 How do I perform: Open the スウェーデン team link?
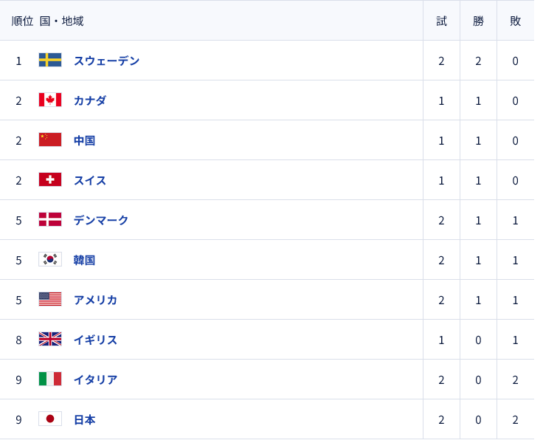click(106, 61)
